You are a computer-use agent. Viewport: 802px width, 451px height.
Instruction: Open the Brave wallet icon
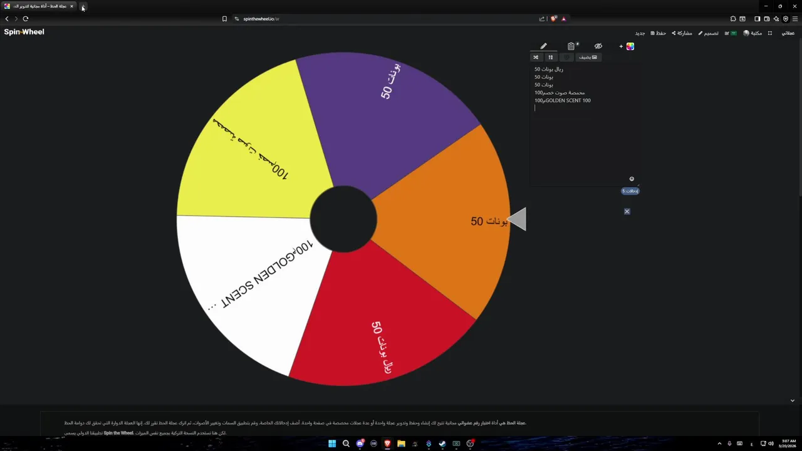tap(767, 19)
